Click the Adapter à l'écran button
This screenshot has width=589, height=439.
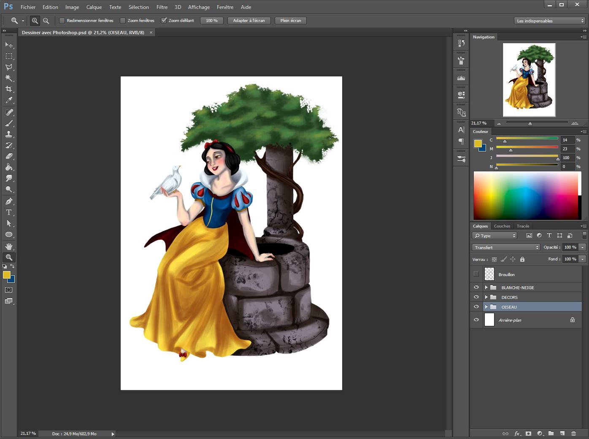pos(249,20)
